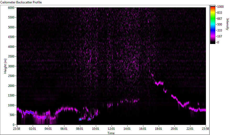
Task: Click the 08:01 time axis label
Action: point(80,129)
